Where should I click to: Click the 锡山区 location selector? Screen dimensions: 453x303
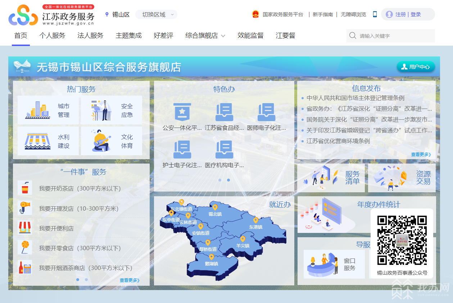point(117,14)
